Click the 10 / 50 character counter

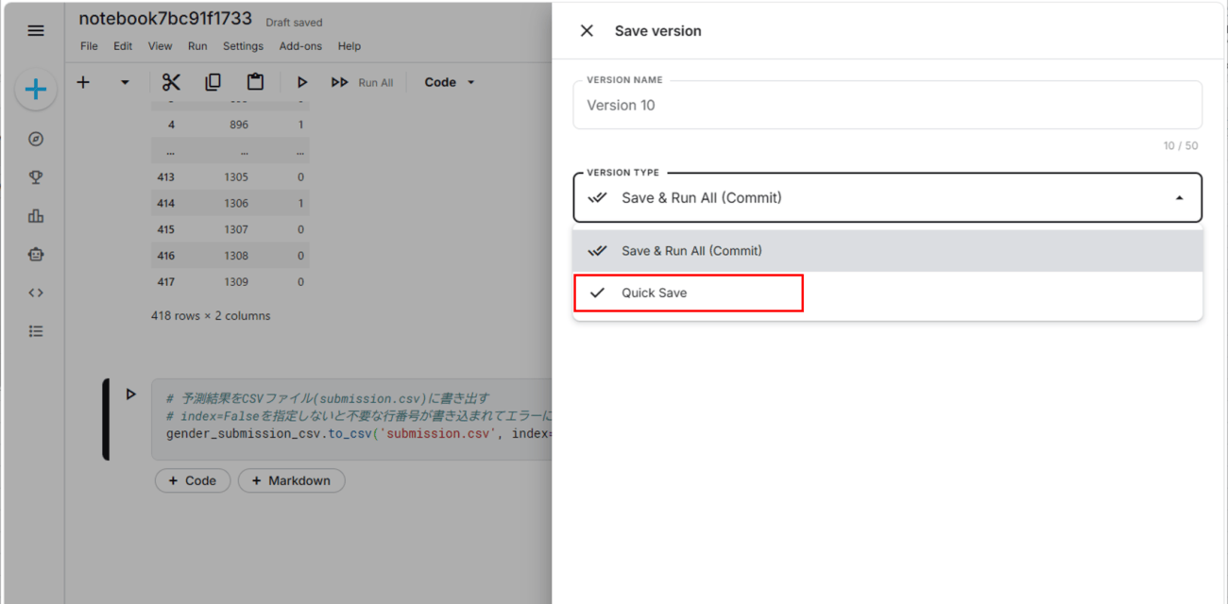coord(1181,146)
